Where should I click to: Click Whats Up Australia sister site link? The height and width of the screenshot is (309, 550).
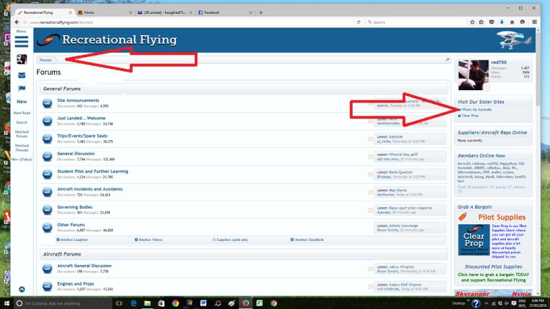click(476, 109)
